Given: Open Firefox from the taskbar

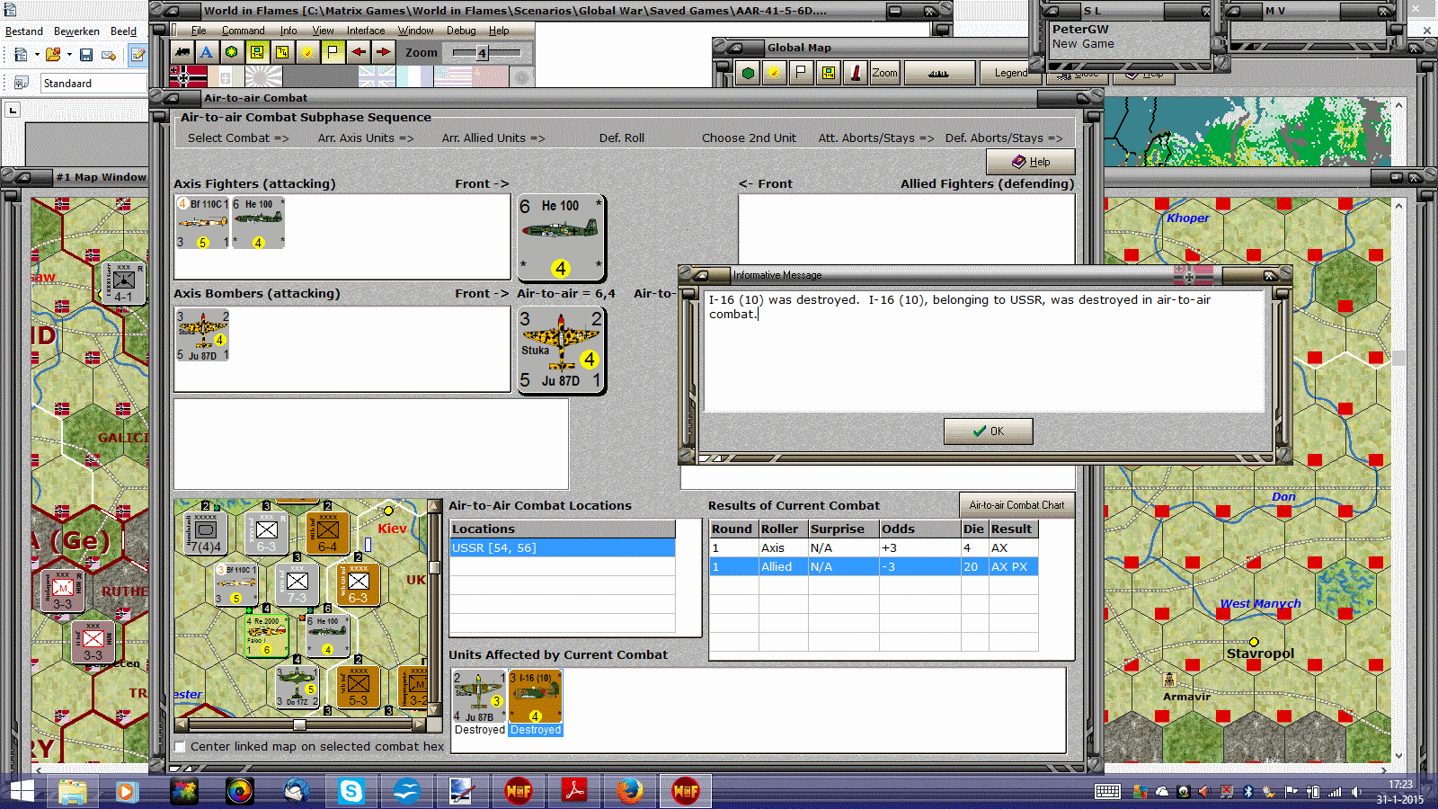Looking at the screenshot, I should 630,791.
